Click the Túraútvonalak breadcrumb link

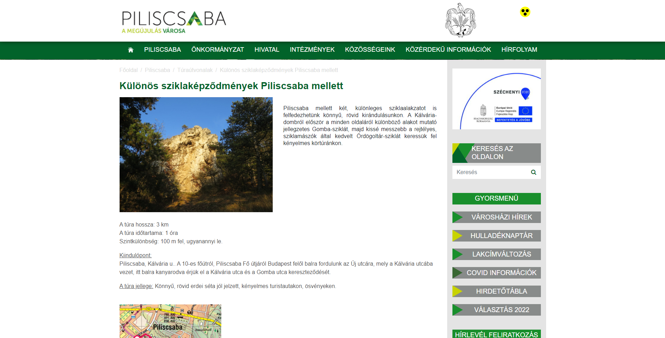(195, 70)
